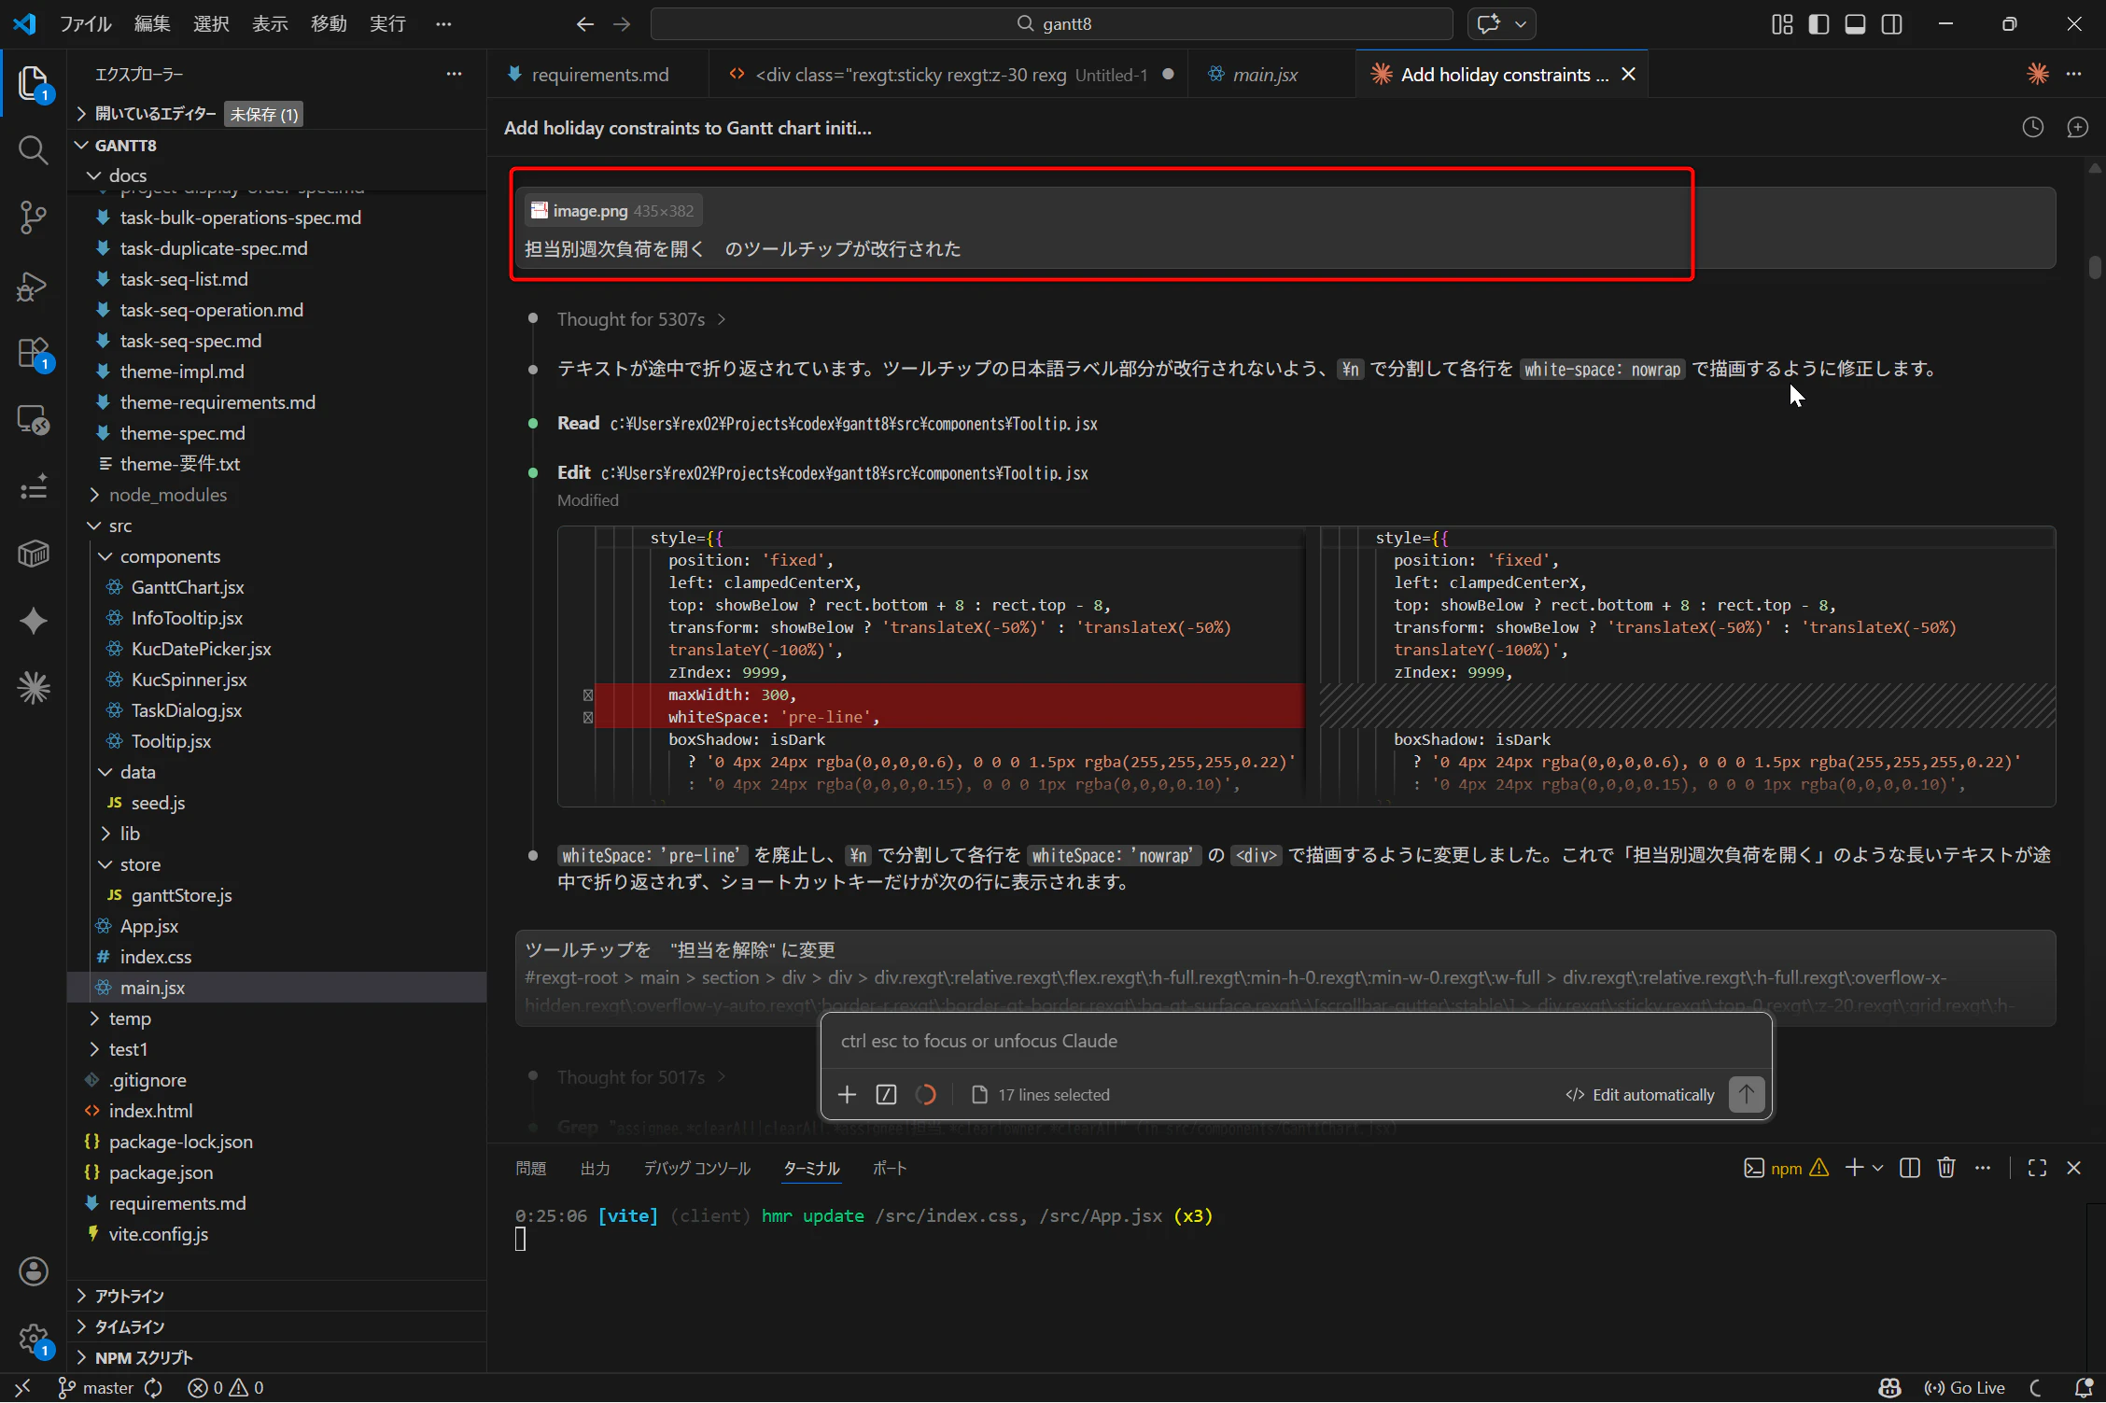Image resolution: width=2106 pixels, height=1403 pixels.
Task: Click the master branch indicator
Action: coord(106,1388)
